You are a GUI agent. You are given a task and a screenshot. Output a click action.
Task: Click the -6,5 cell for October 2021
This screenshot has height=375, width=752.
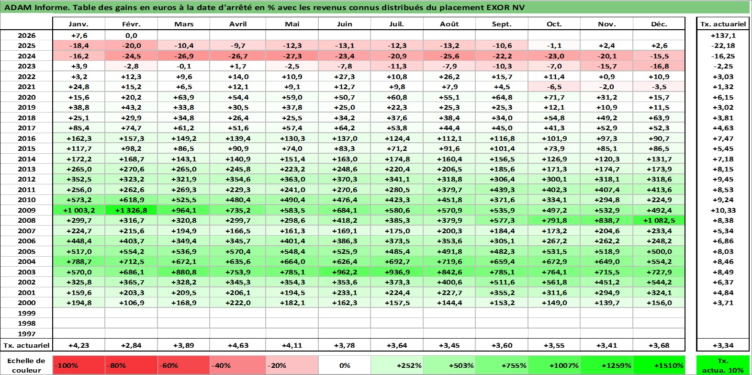click(554, 87)
